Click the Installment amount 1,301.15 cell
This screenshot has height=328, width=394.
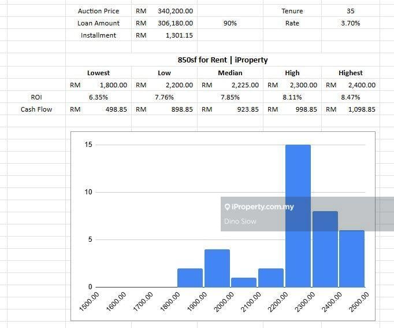(x=179, y=35)
